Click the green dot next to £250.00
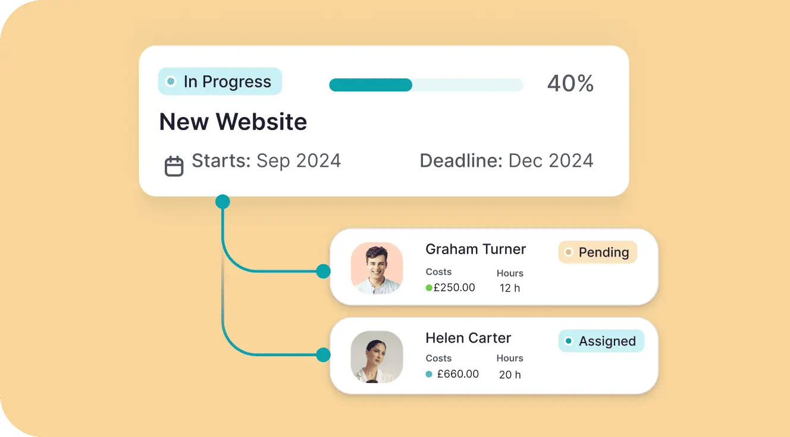Viewport: 790px width, 437px height. 429,288
